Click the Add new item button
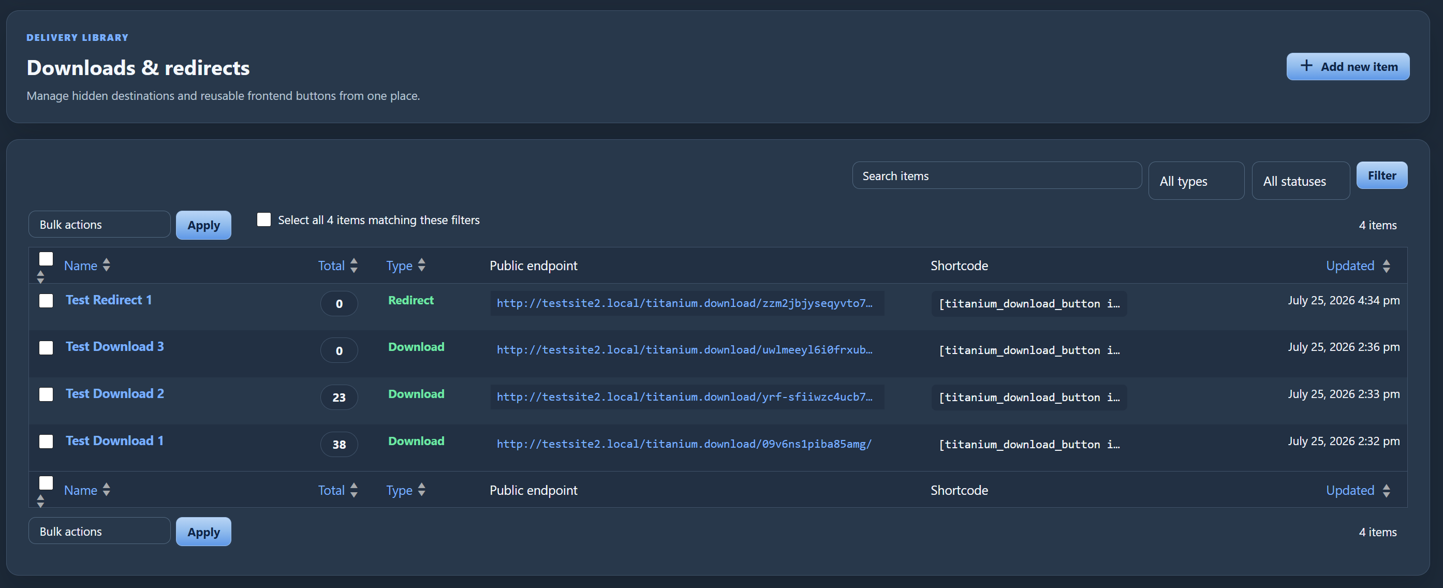Viewport: 1443px width, 588px height. pyautogui.click(x=1348, y=66)
